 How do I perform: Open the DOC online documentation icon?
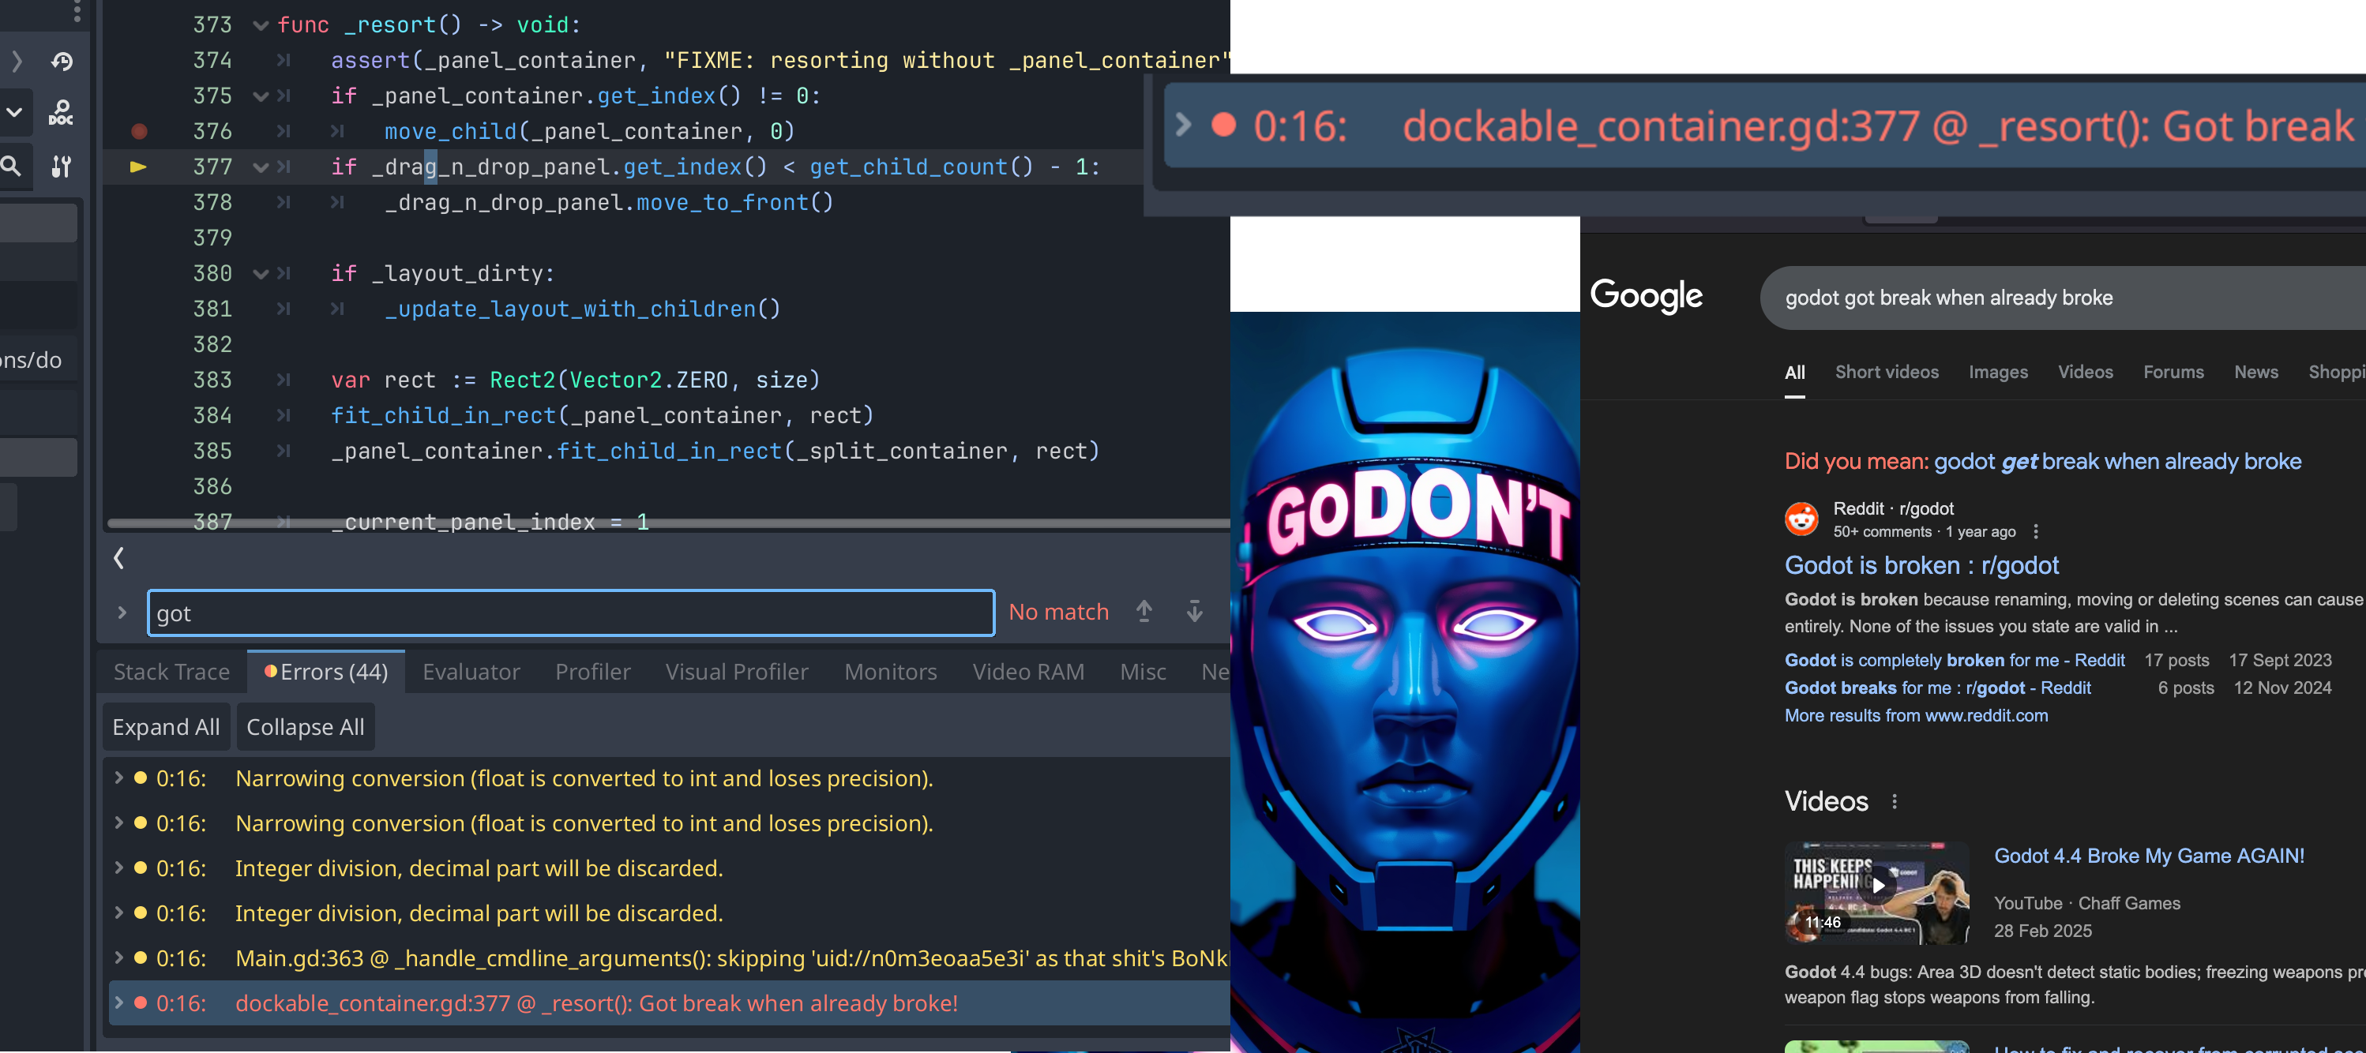(x=61, y=113)
